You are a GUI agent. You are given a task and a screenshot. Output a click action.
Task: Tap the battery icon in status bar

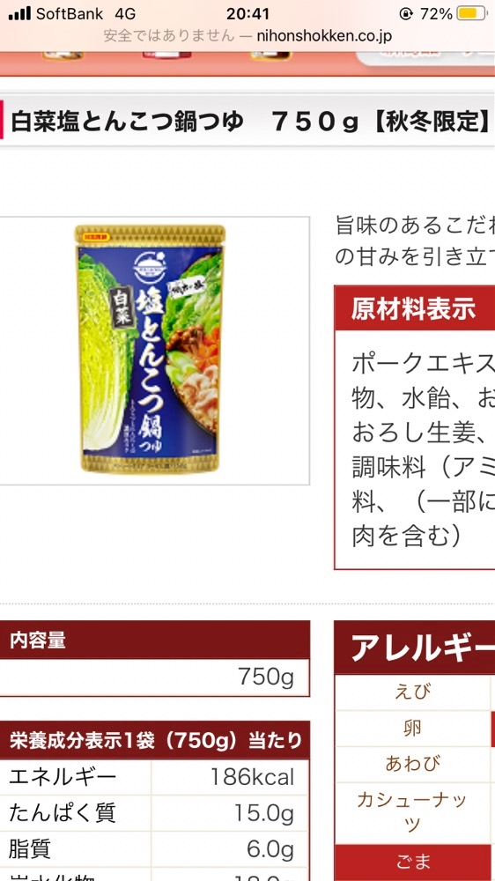tap(471, 13)
